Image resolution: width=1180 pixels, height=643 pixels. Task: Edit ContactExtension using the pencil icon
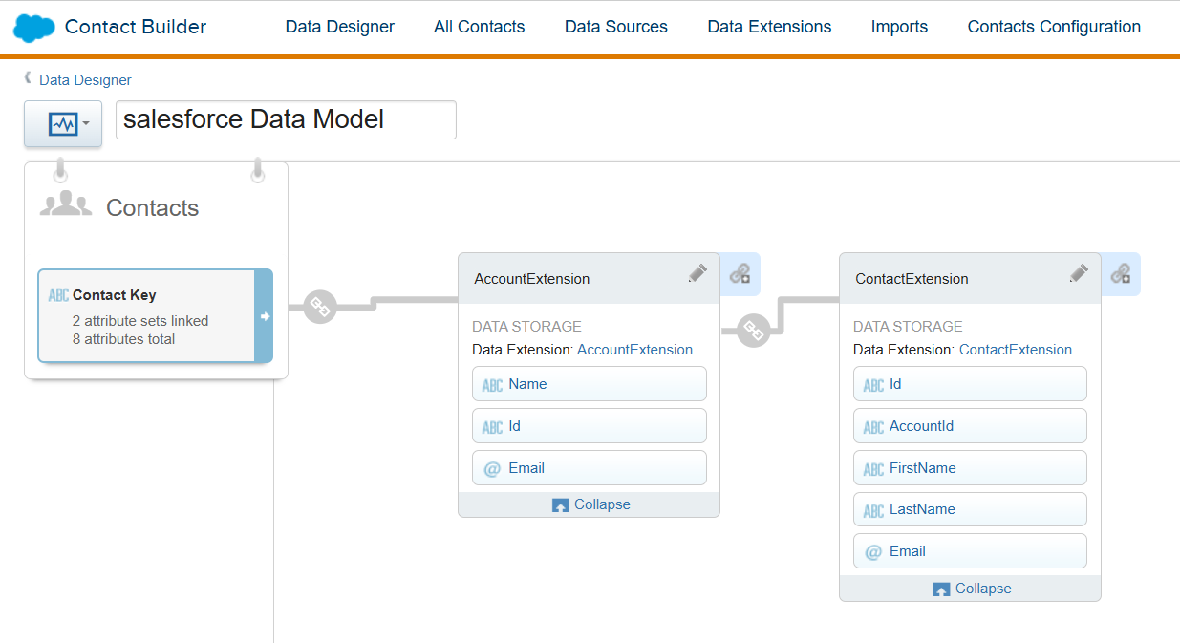pos(1079,273)
